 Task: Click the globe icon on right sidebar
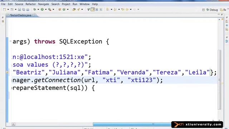pyautogui.click(x=227, y=25)
